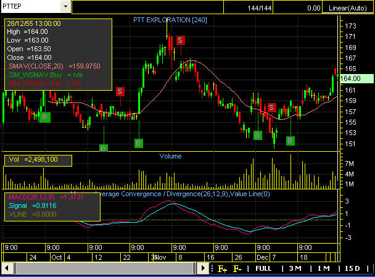This screenshot has height=277, width=375.
Task: Click the 151 price axis label
Action: [x=350, y=144]
